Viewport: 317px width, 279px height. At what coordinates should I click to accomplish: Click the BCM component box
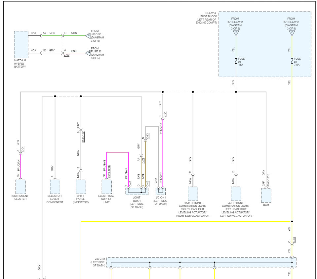(x=266, y=195)
